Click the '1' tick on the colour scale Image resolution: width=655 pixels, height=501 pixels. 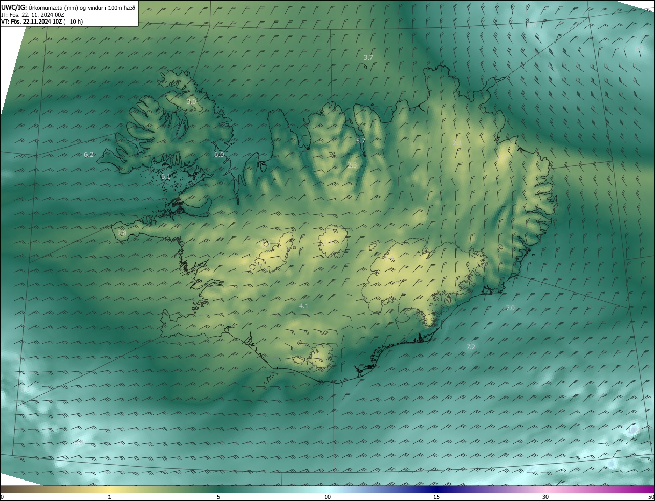tap(110, 497)
